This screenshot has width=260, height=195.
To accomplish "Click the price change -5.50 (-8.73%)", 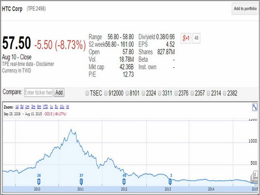I will [x=60, y=45].
